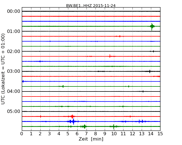Click x-axis tick label 9
Viewport: 182px width, 145px height.
[105, 134]
